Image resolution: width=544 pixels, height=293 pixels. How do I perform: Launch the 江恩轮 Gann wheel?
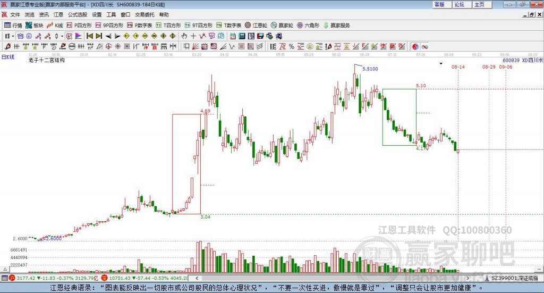pos(256,26)
